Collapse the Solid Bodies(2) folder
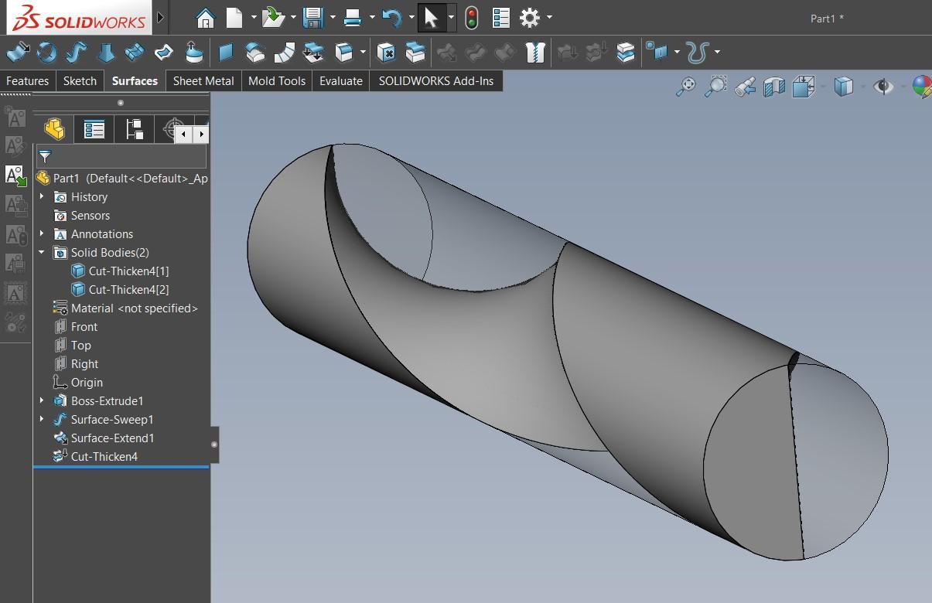 43,252
